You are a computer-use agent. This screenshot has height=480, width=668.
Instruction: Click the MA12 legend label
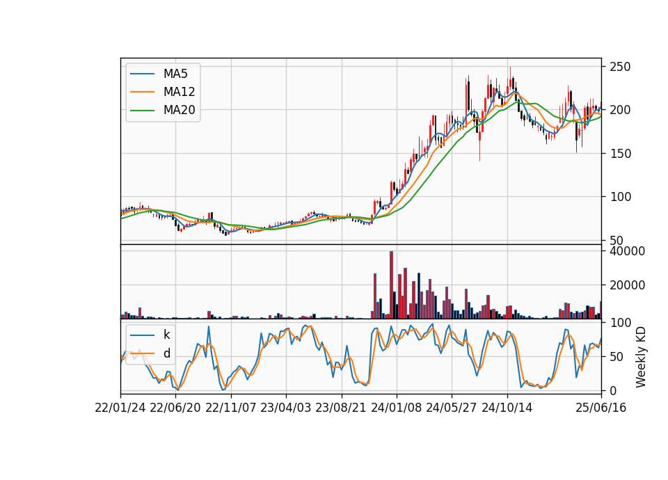click(179, 92)
